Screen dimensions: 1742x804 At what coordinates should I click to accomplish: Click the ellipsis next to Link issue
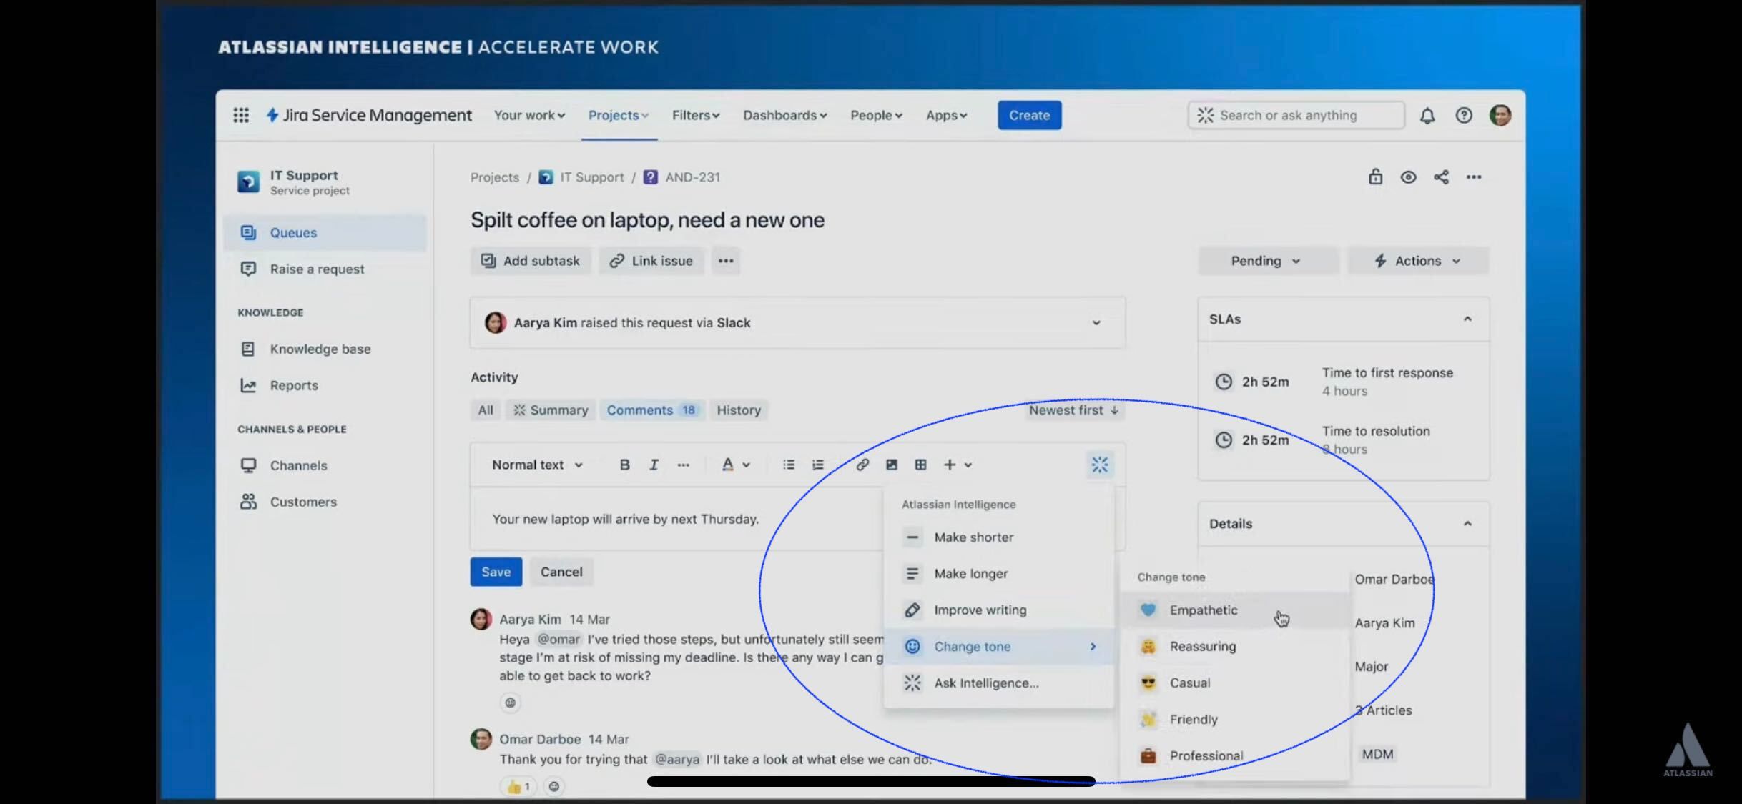coord(726,261)
